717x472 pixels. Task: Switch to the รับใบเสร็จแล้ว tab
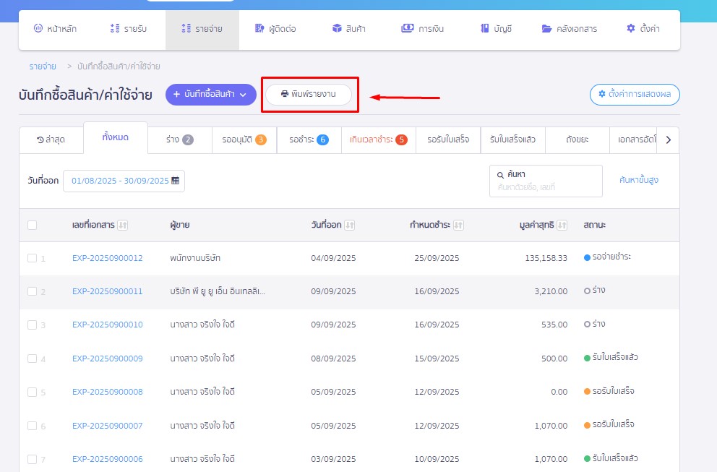click(512, 140)
